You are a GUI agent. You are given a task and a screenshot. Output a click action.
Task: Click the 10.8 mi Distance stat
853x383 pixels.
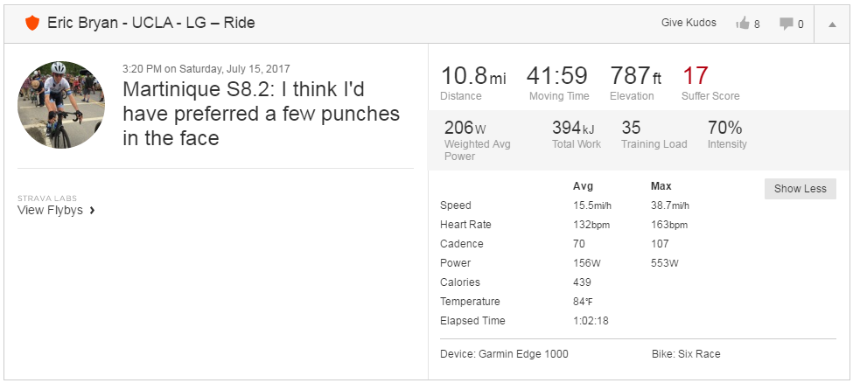[472, 83]
